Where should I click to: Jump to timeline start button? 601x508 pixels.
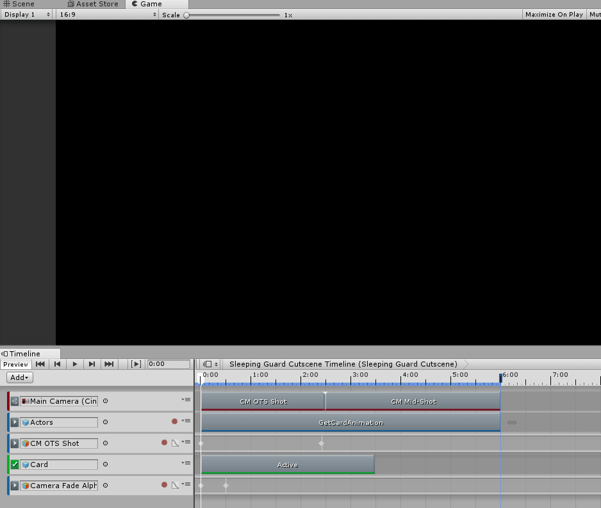pyautogui.click(x=40, y=364)
